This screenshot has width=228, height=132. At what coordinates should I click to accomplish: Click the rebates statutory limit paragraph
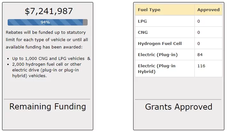tap(47, 40)
